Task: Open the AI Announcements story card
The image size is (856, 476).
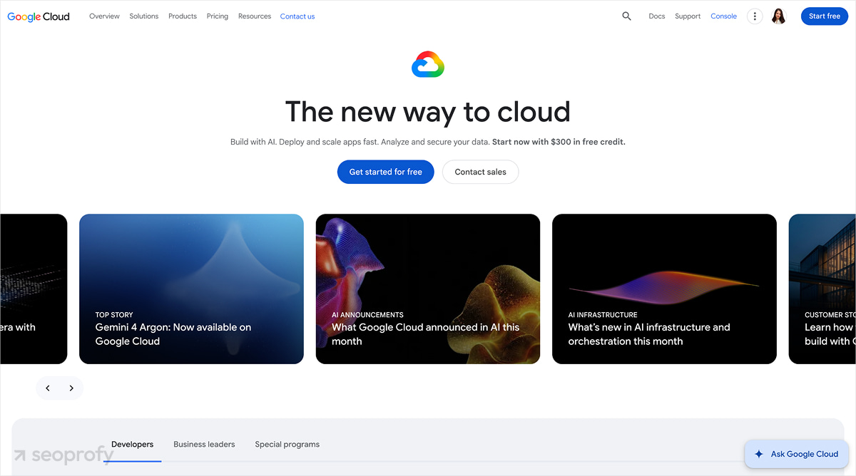Action: (428, 289)
